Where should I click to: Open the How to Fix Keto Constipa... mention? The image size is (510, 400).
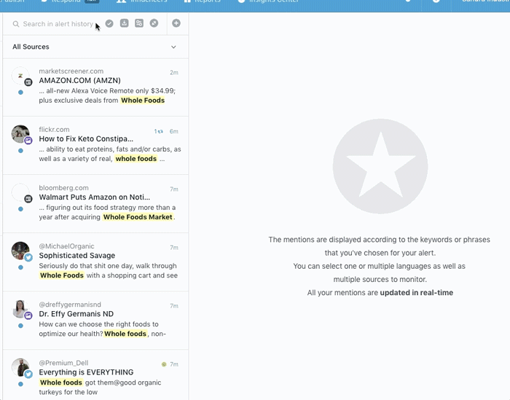point(86,139)
